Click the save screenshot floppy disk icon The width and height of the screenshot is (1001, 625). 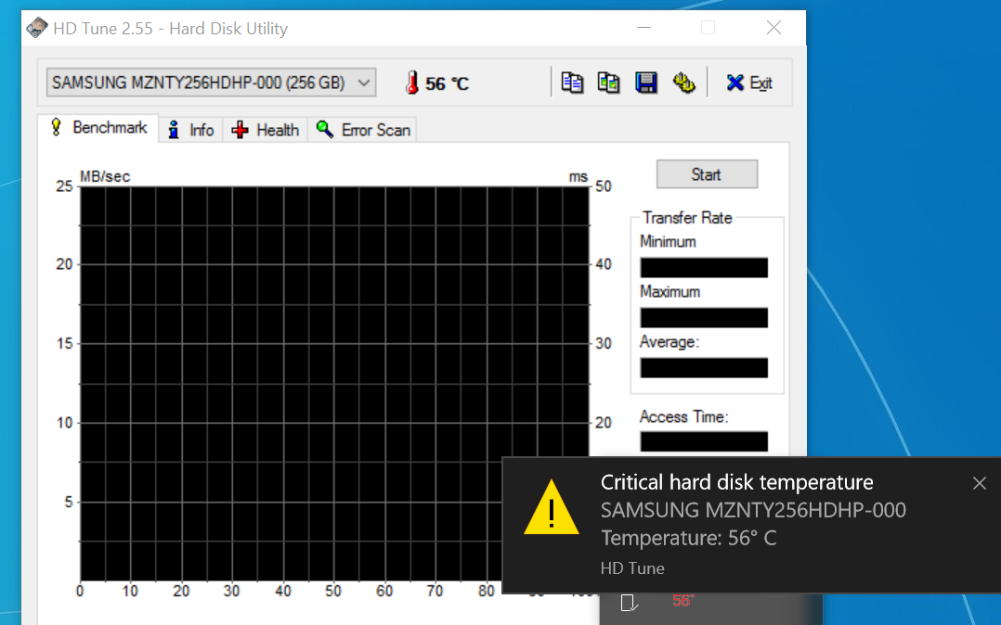(646, 83)
